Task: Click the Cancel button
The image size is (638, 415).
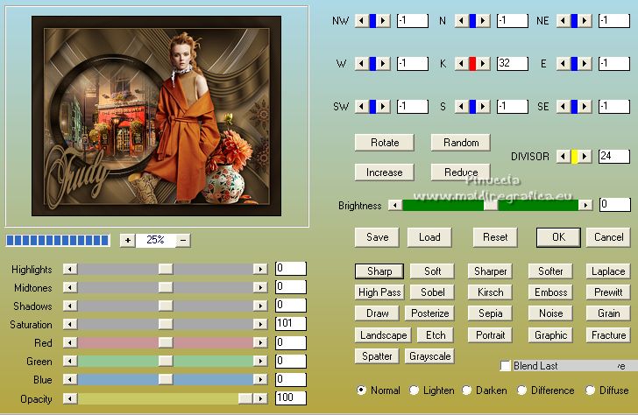Action: pos(608,237)
